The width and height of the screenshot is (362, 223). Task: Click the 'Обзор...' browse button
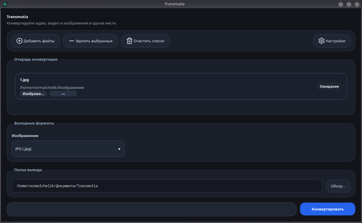(338, 186)
